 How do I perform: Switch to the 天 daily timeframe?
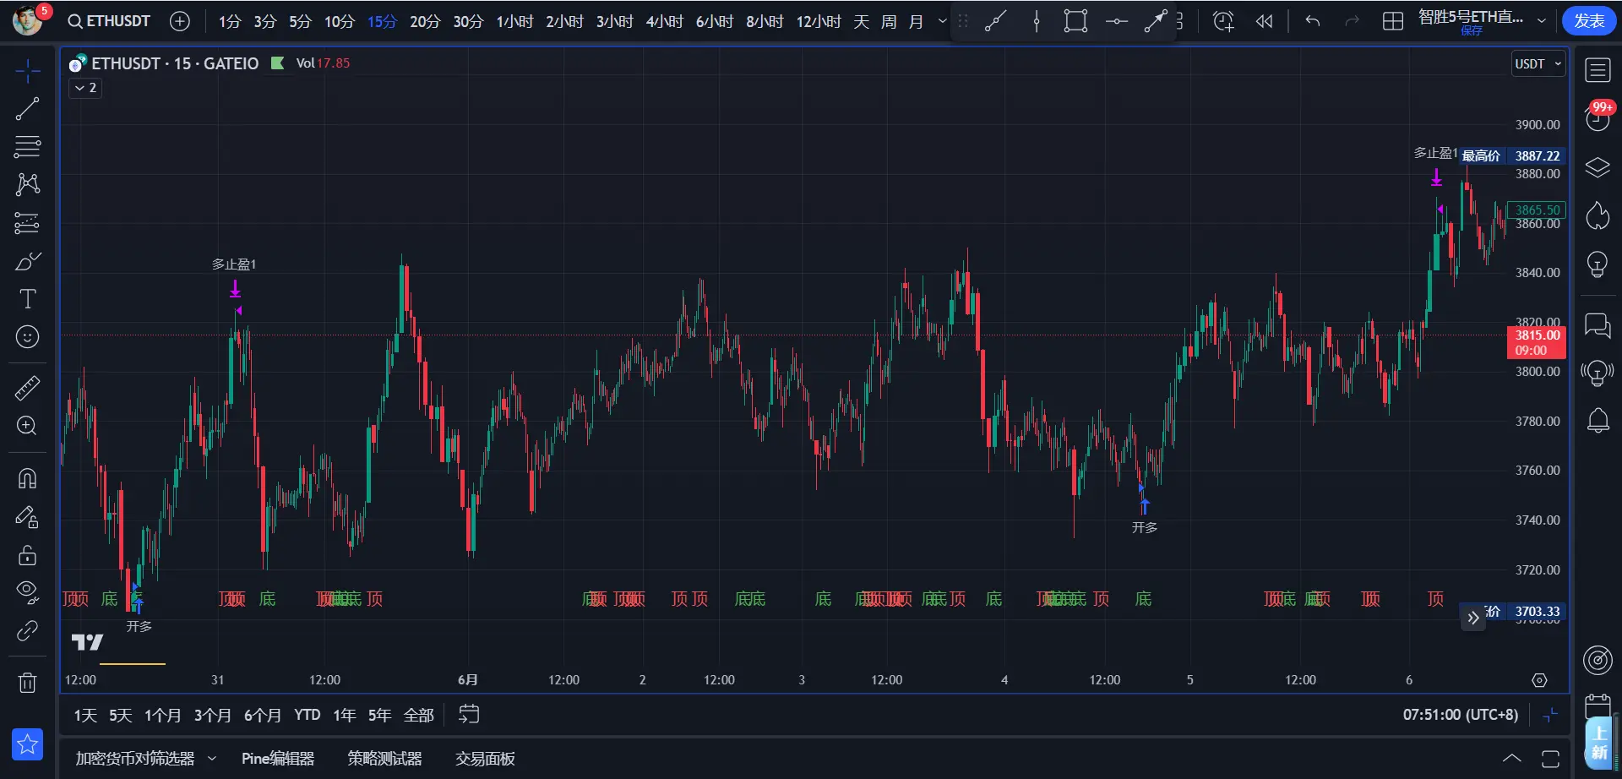pos(862,21)
